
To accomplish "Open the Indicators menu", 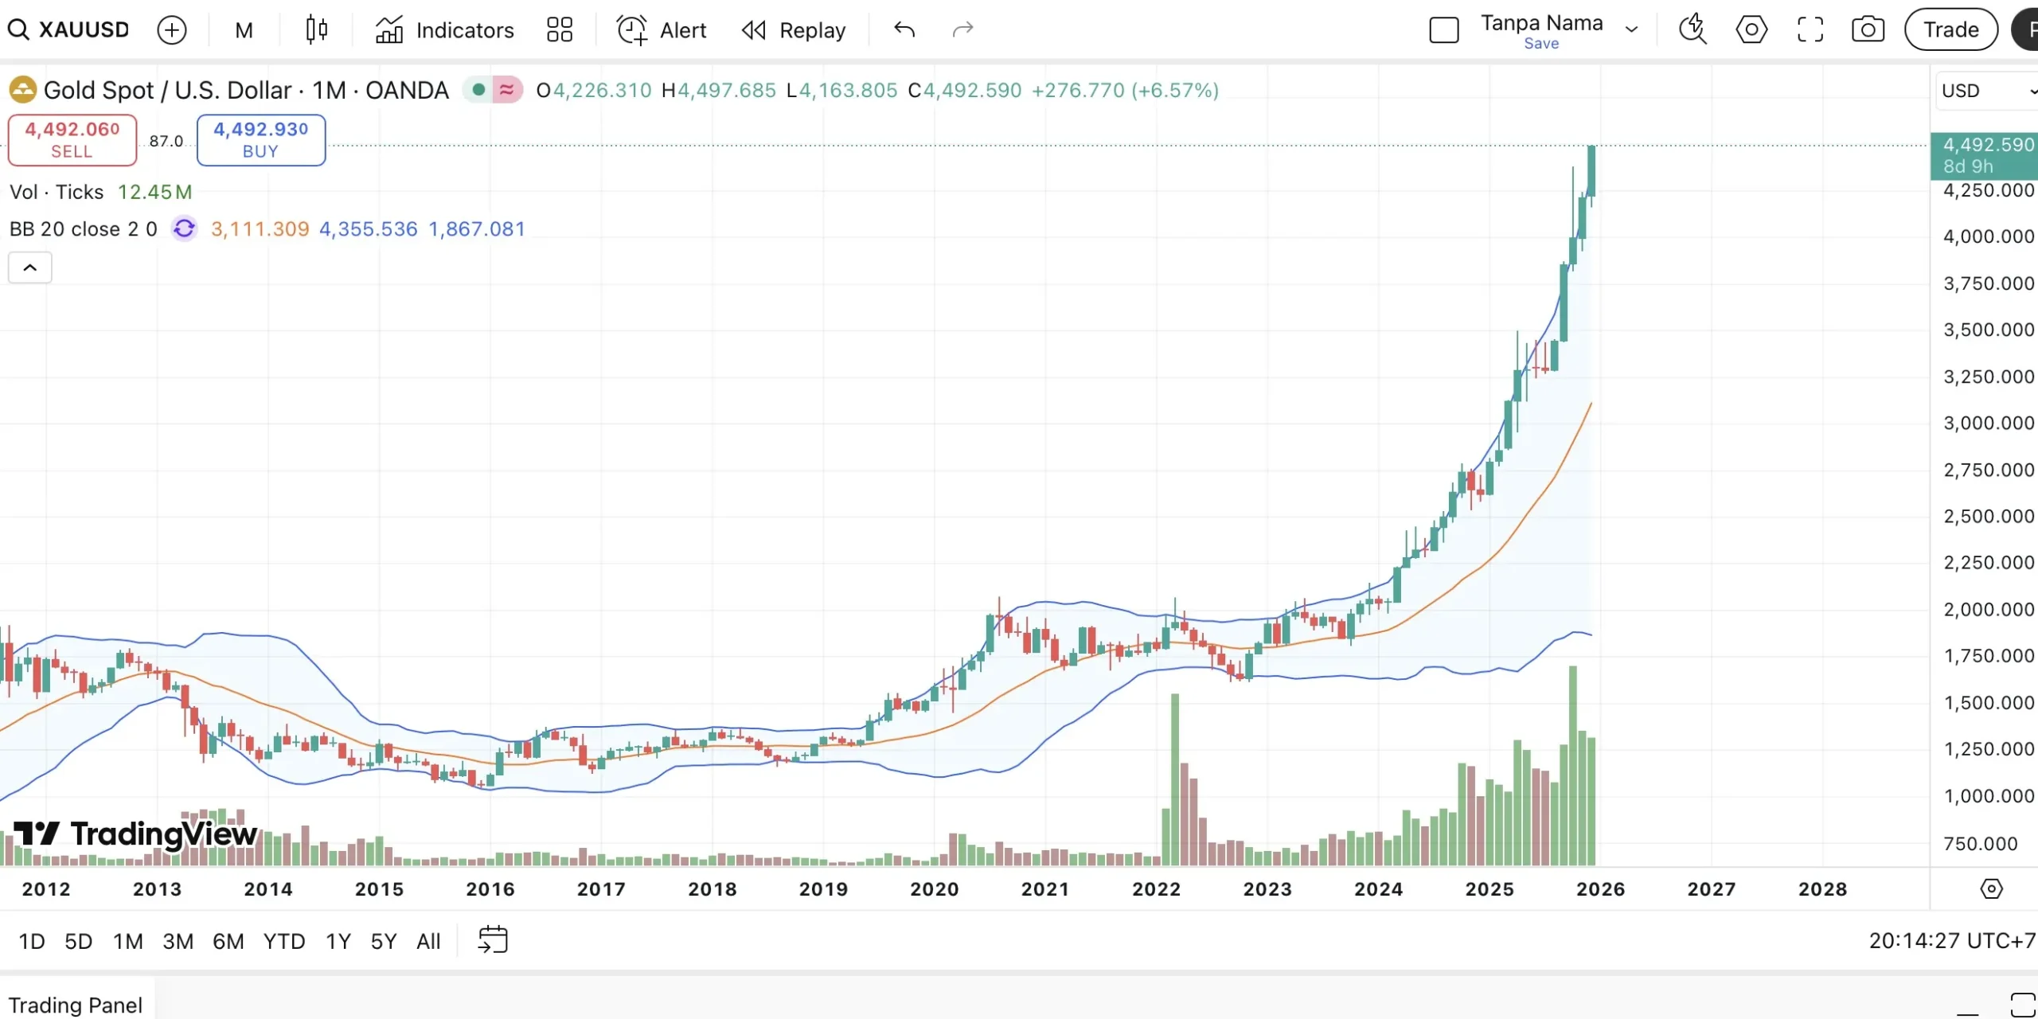I will pos(444,29).
